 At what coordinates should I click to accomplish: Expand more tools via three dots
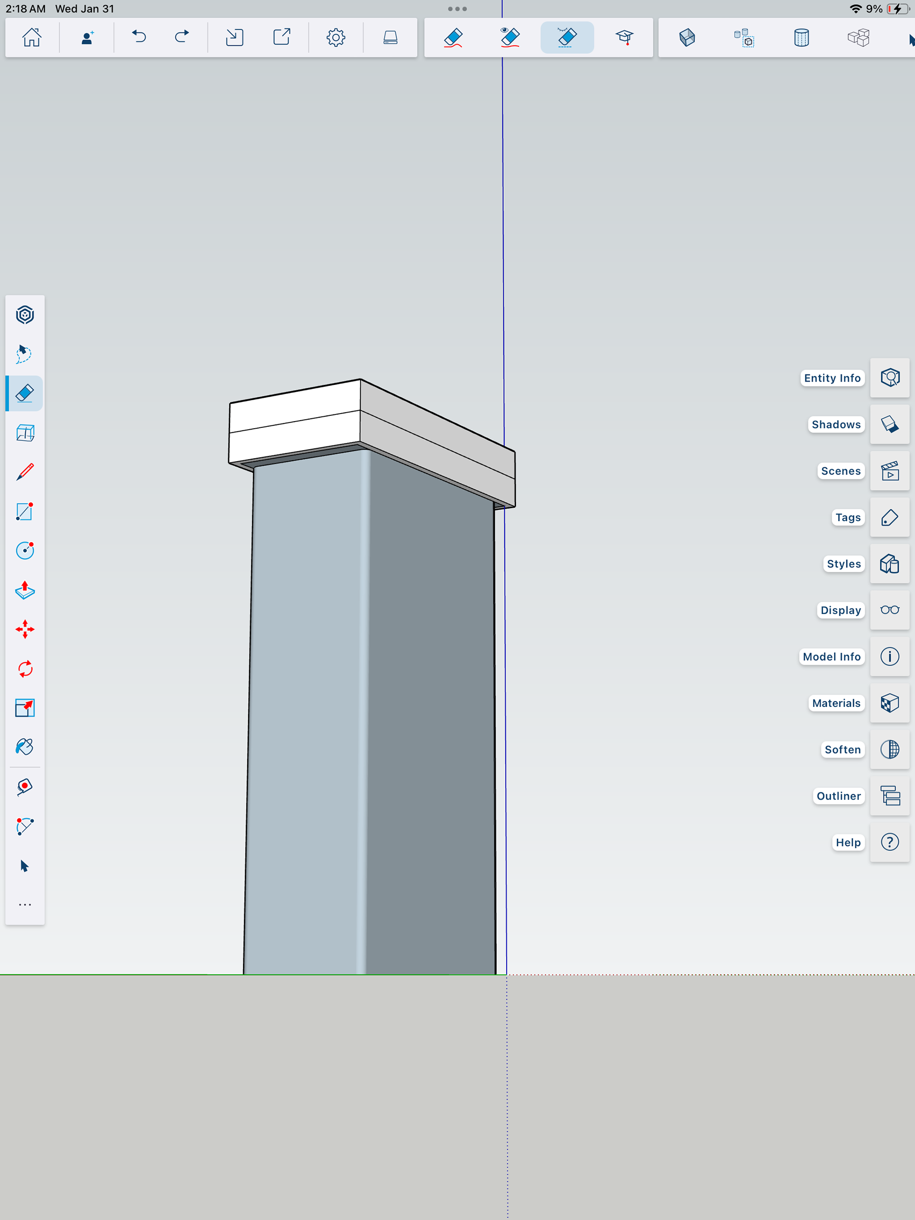25,905
